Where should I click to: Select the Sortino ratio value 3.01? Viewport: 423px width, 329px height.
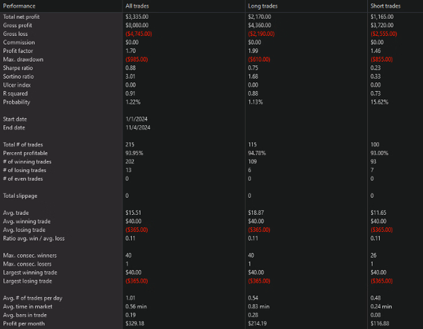pos(131,77)
